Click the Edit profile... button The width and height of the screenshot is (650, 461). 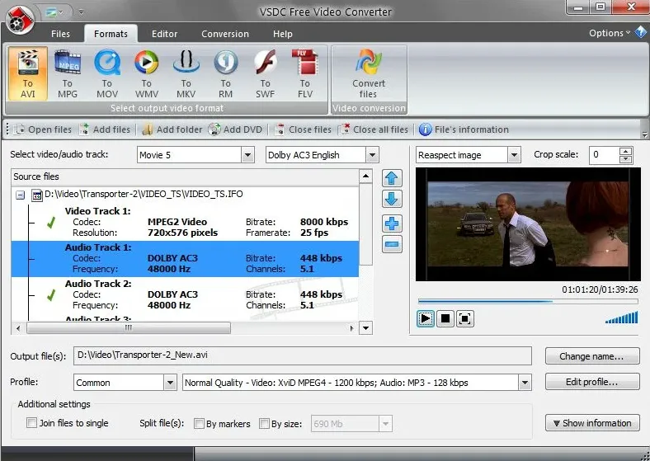592,382
